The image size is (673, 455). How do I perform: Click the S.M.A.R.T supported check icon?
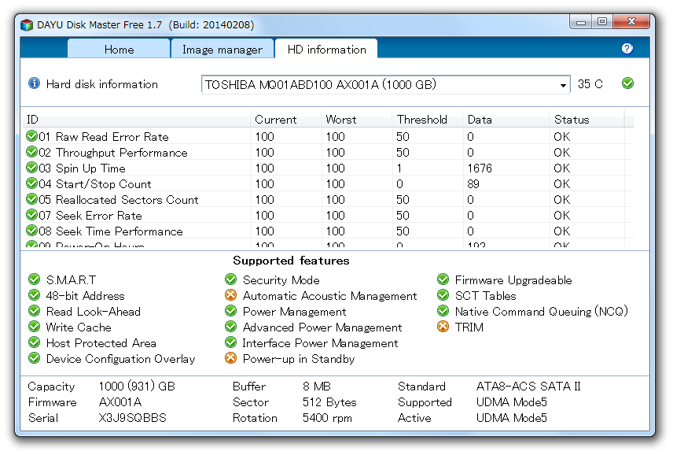(34, 279)
